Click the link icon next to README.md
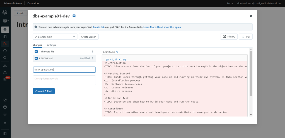 [117, 52]
